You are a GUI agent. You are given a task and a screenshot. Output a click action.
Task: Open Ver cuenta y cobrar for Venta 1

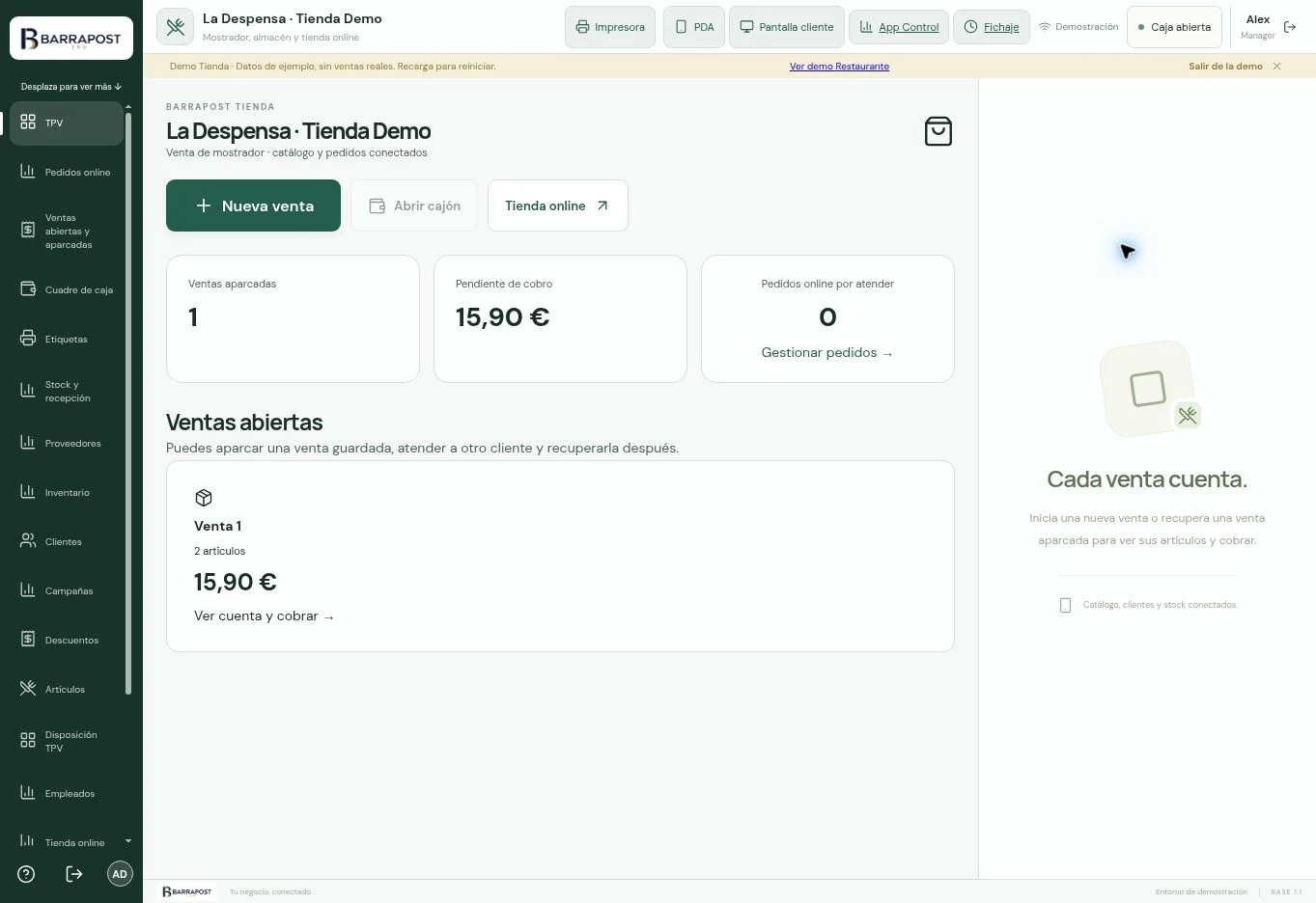coord(264,616)
